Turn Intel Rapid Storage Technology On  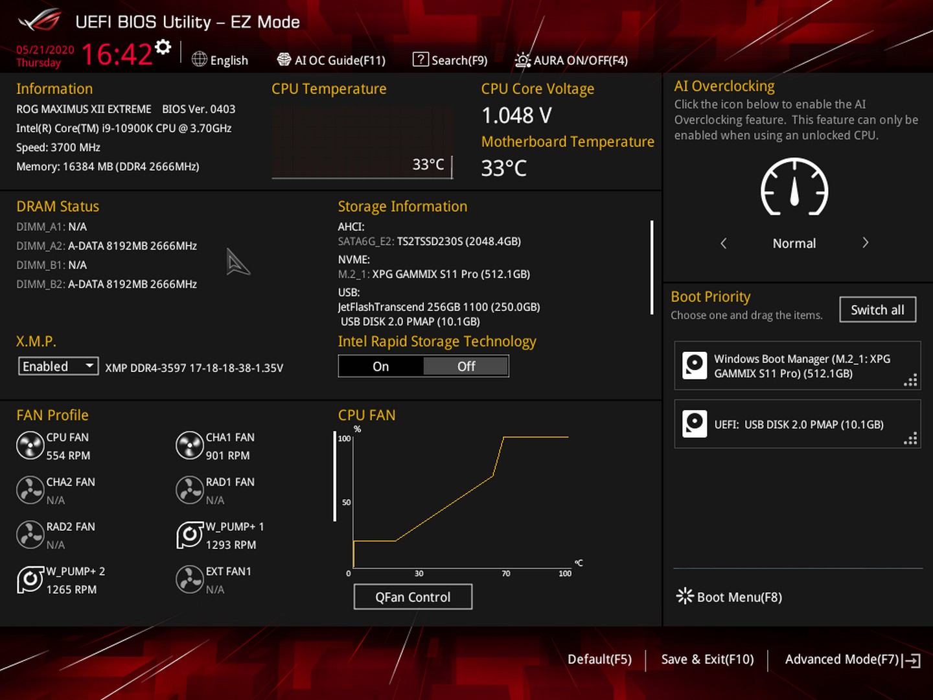point(381,366)
